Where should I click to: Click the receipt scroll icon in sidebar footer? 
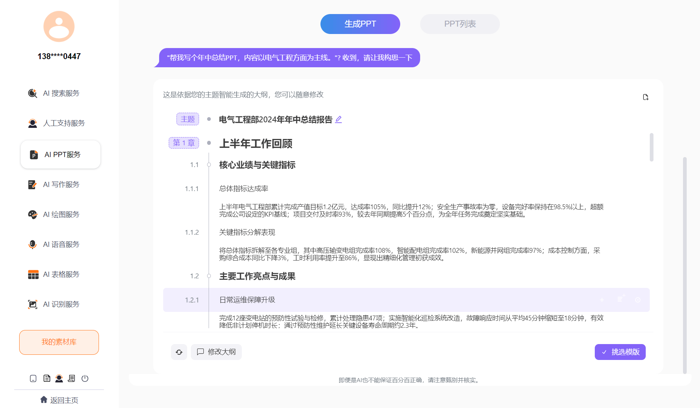click(72, 378)
